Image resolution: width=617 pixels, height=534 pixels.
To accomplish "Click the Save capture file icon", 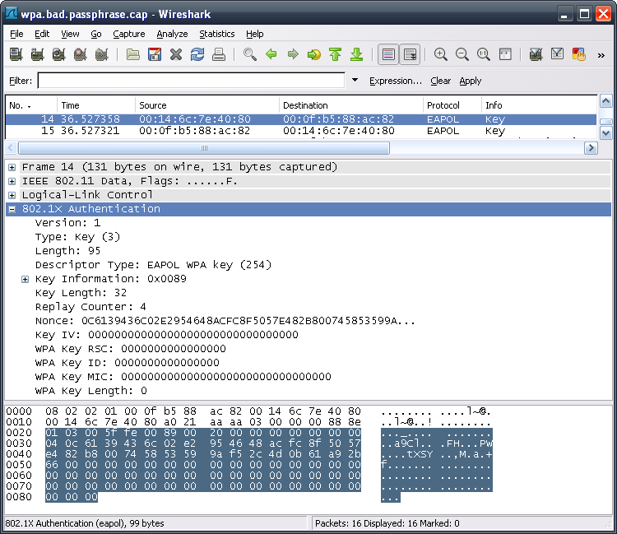I will tap(155, 54).
